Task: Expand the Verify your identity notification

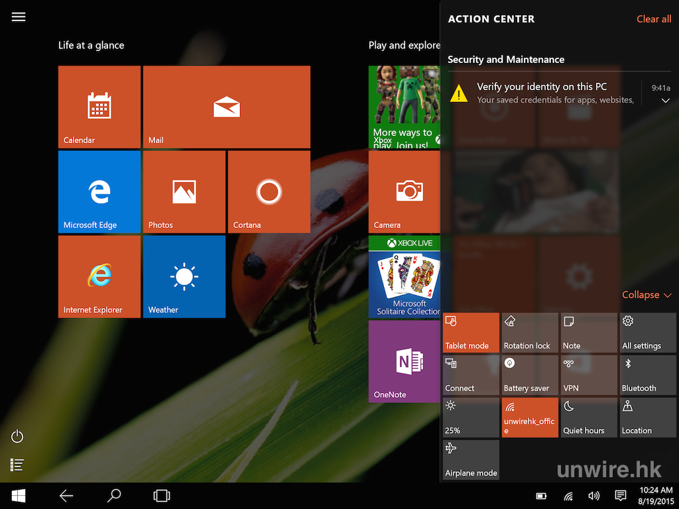Action: pos(665,101)
